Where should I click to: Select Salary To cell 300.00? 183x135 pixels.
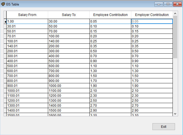tap(69, 51)
